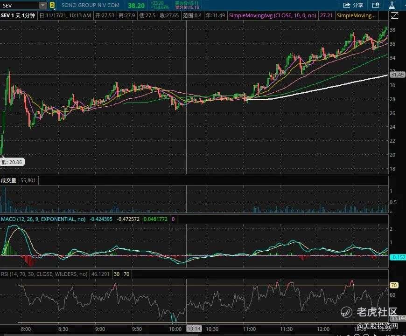406x336 pixels.
Task: Click the 12:00 time axis label
Action: (x=323, y=329)
